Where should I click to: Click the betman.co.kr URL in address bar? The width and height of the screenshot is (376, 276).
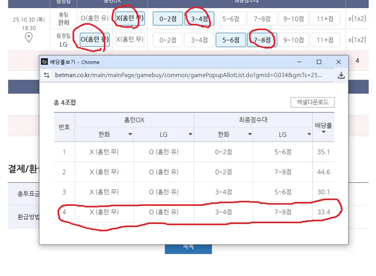tap(188, 75)
